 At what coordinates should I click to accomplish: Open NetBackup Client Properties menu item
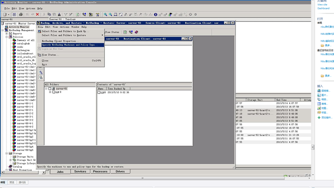[71, 41]
